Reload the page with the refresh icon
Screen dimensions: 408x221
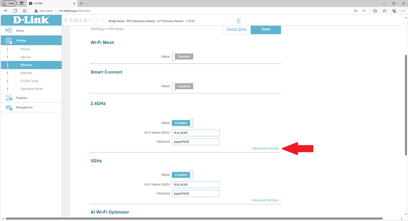point(16,11)
